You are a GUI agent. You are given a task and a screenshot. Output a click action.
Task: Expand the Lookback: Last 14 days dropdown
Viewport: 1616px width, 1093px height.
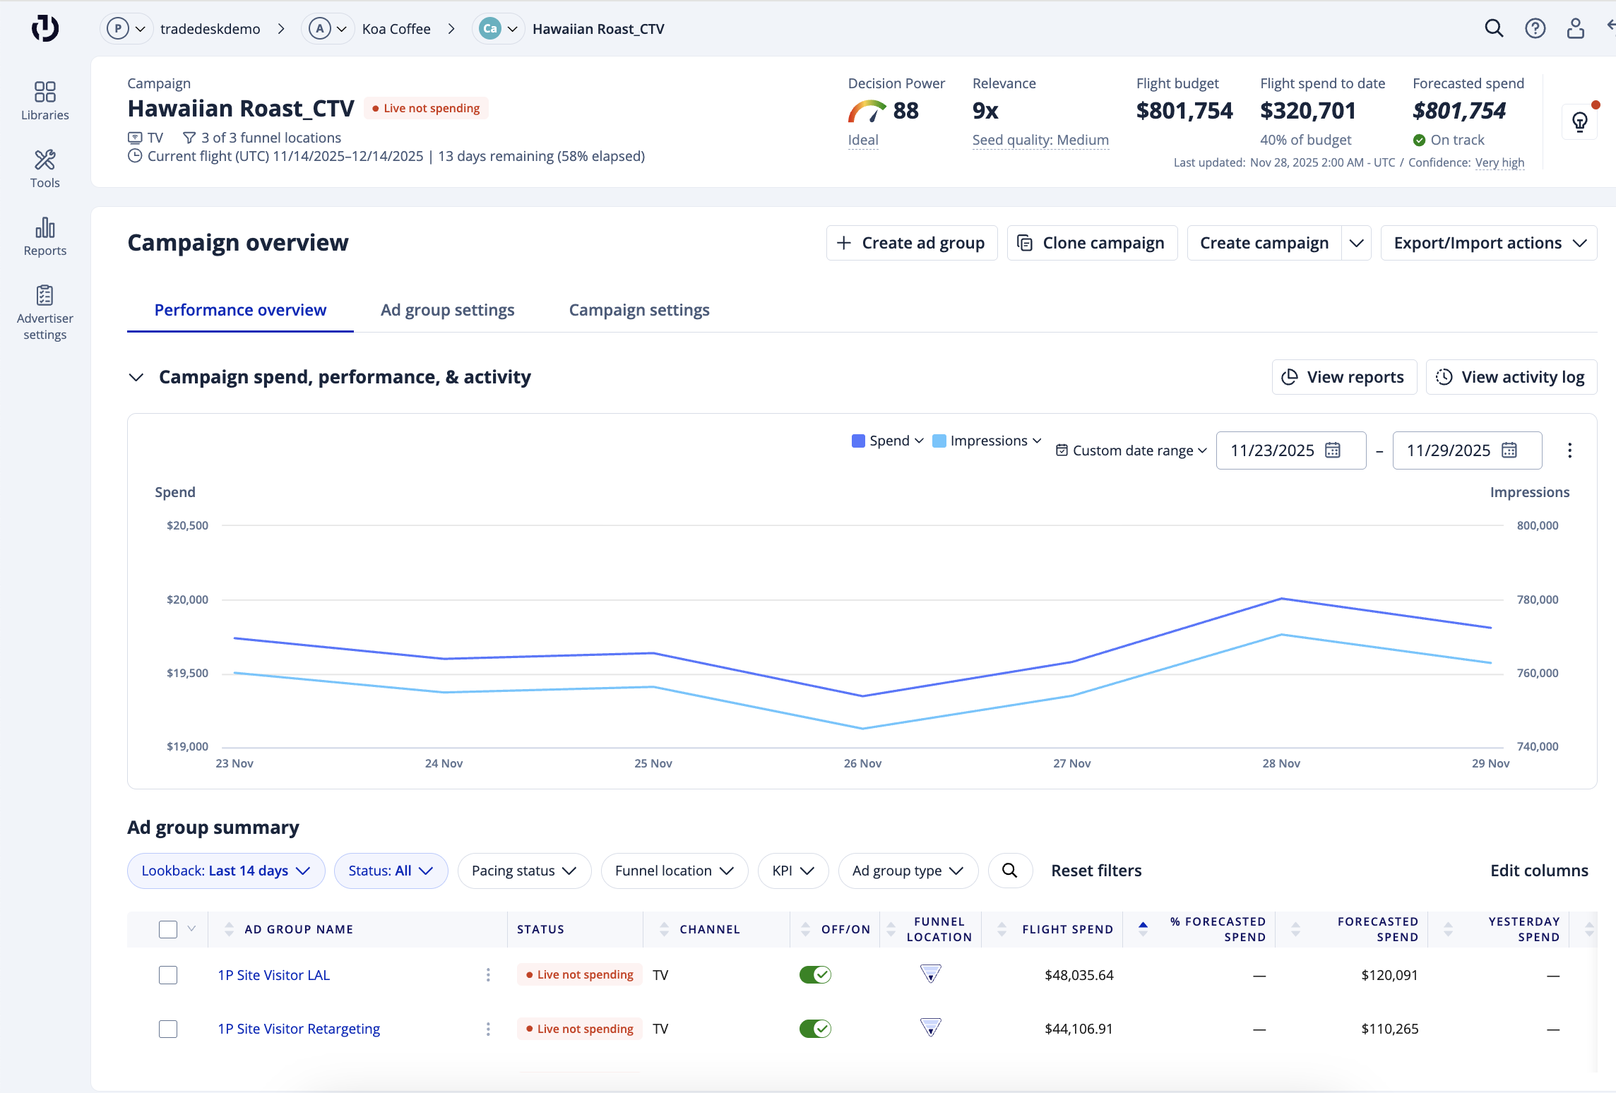point(226,871)
